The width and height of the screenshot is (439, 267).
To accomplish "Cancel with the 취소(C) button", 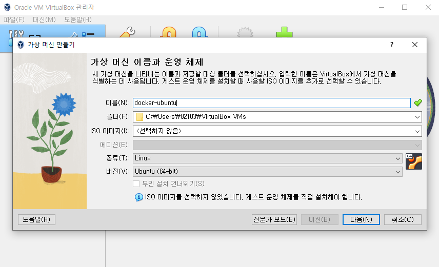I will (x=403, y=220).
